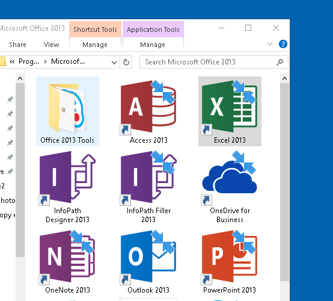Viewport: 333px width, 301px height.
Task: Click the "OneDrive for Business" label
Action: click(230, 215)
